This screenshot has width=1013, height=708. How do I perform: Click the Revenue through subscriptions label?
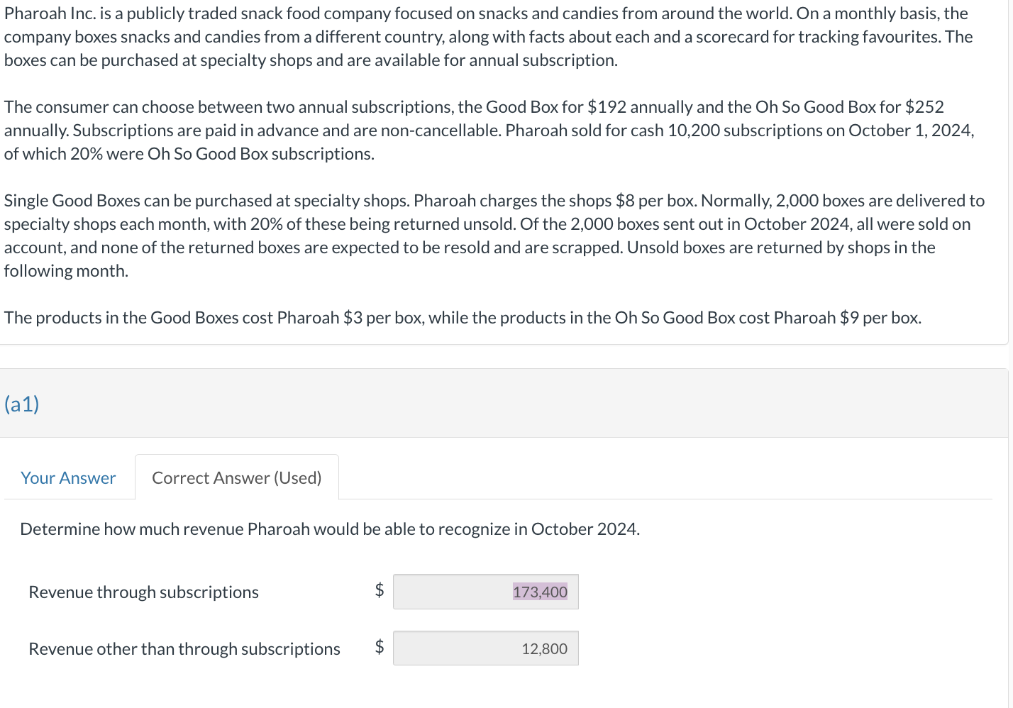143,592
